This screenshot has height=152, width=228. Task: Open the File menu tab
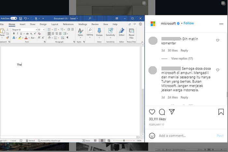(2, 24)
